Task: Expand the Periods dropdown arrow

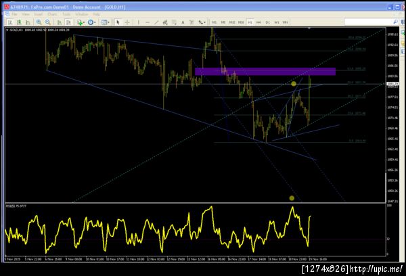Action: (95, 22)
